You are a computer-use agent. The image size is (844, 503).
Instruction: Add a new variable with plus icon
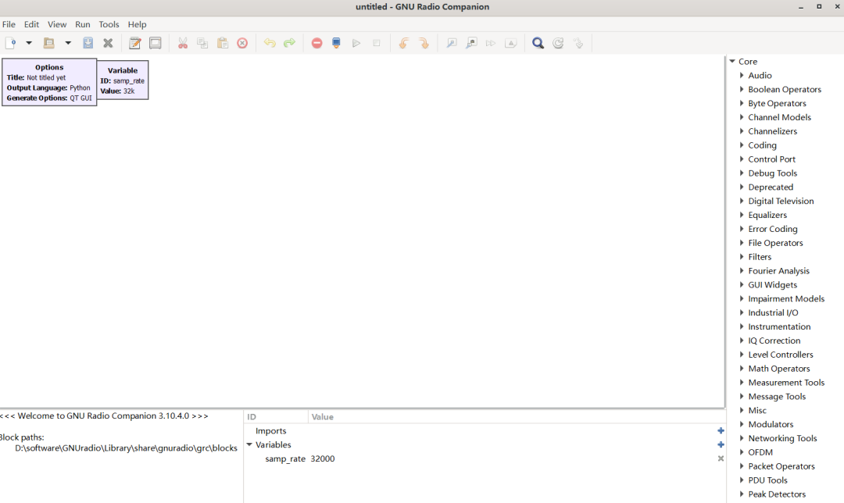click(x=721, y=444)
